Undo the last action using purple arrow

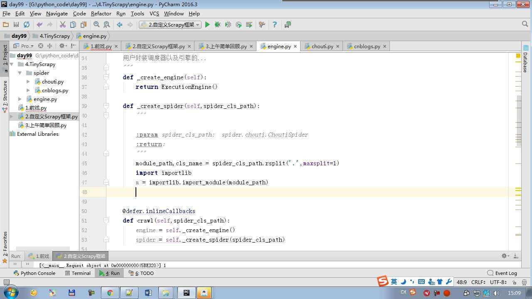[39, 25]
